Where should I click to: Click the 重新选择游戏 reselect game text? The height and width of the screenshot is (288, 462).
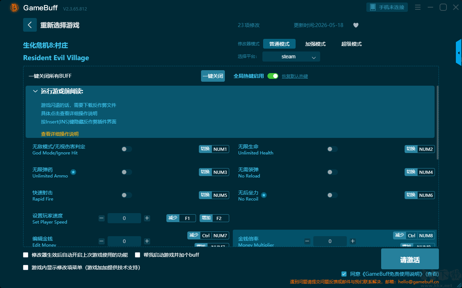click(60, 25)
